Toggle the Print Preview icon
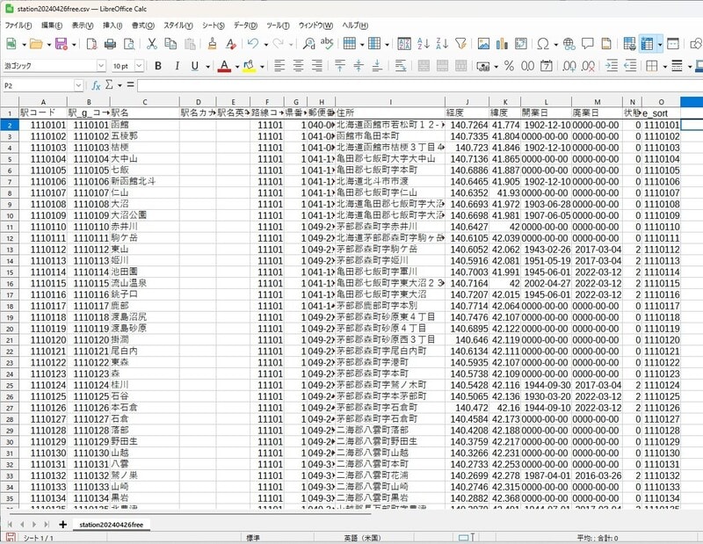Viewport: 703px width, 544px height. [128, 43]
